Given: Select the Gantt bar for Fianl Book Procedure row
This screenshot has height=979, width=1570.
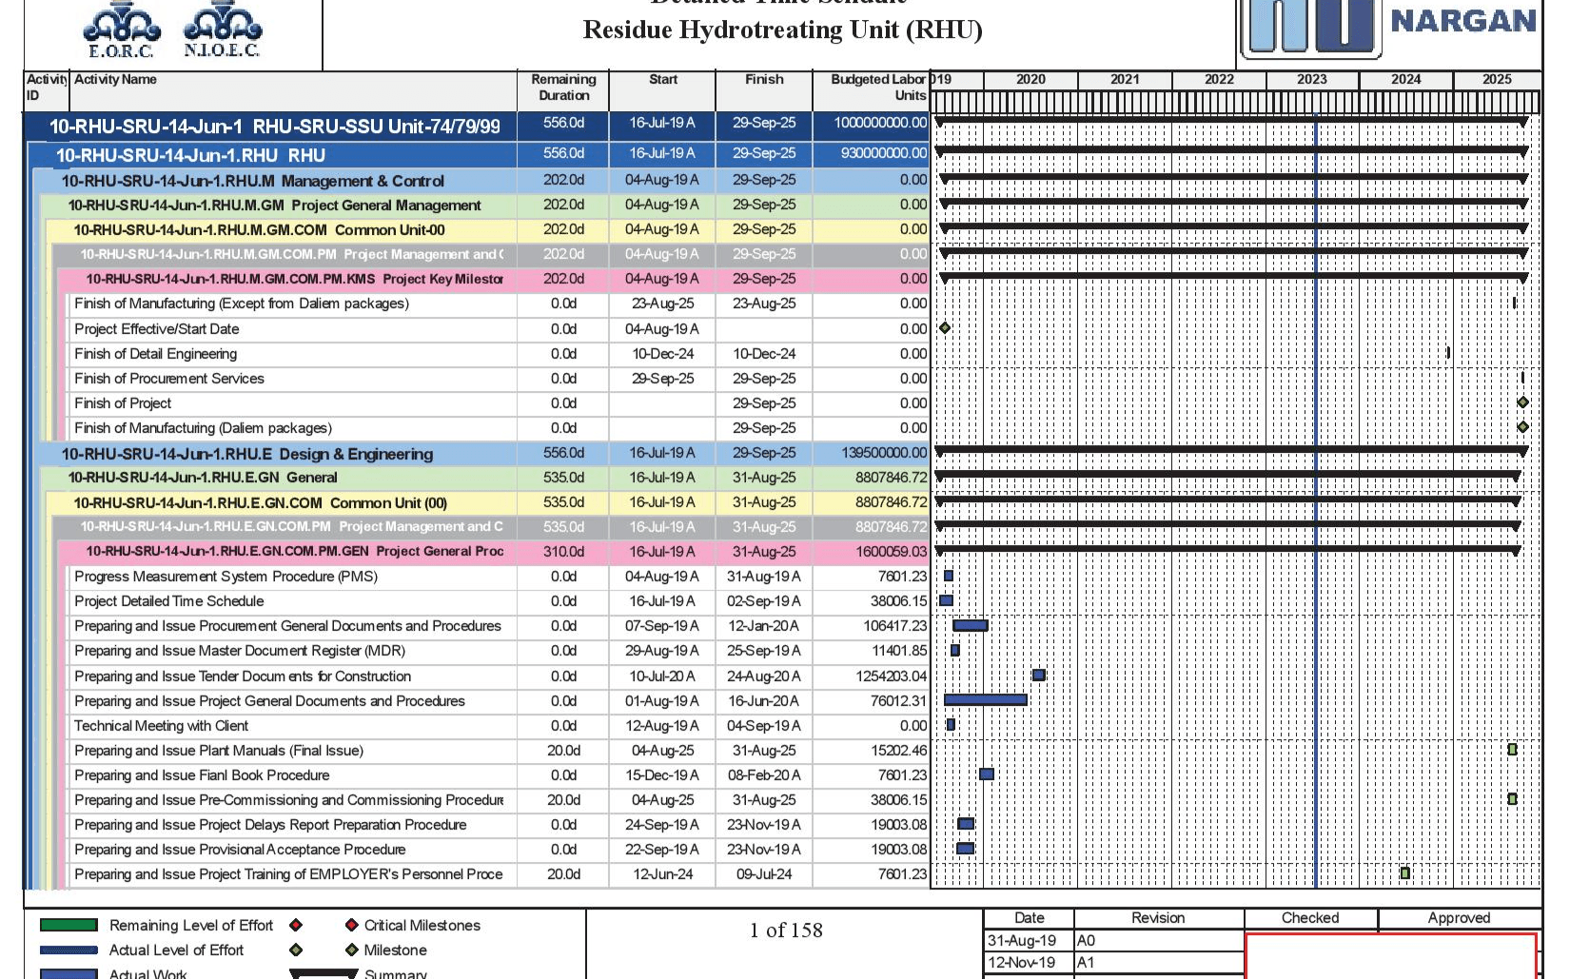Looking at the screenshot, I should point(987,774).
